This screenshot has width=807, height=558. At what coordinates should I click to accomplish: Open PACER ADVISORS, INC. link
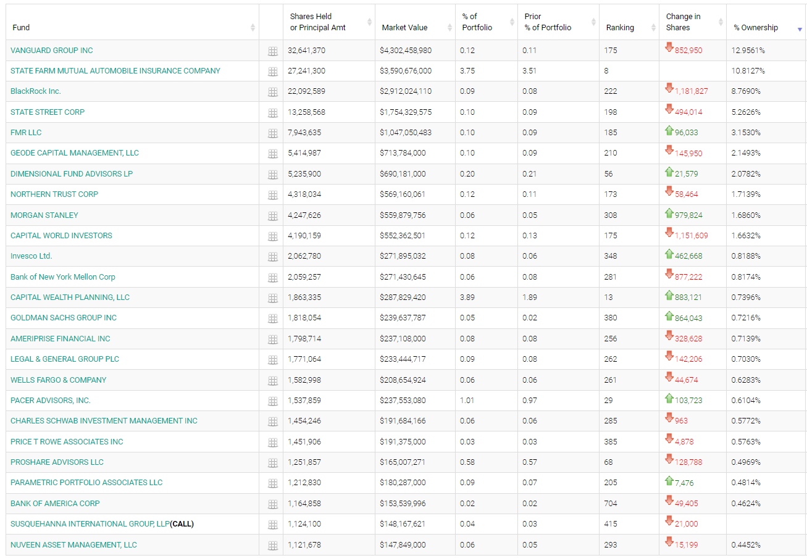point(51,400)
